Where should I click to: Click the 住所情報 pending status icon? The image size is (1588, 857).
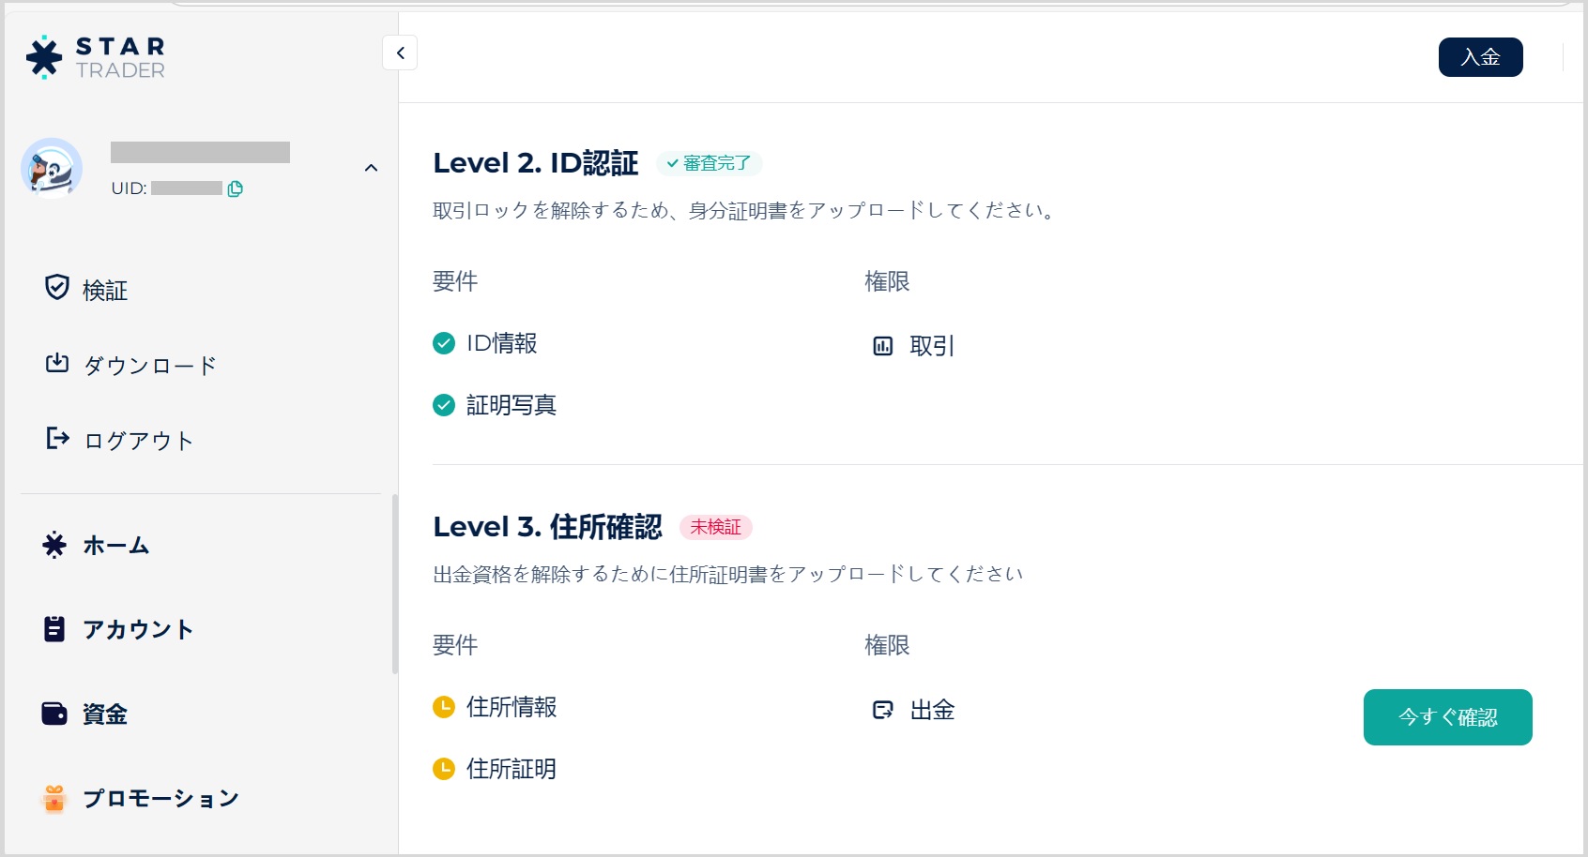point(444,707)
